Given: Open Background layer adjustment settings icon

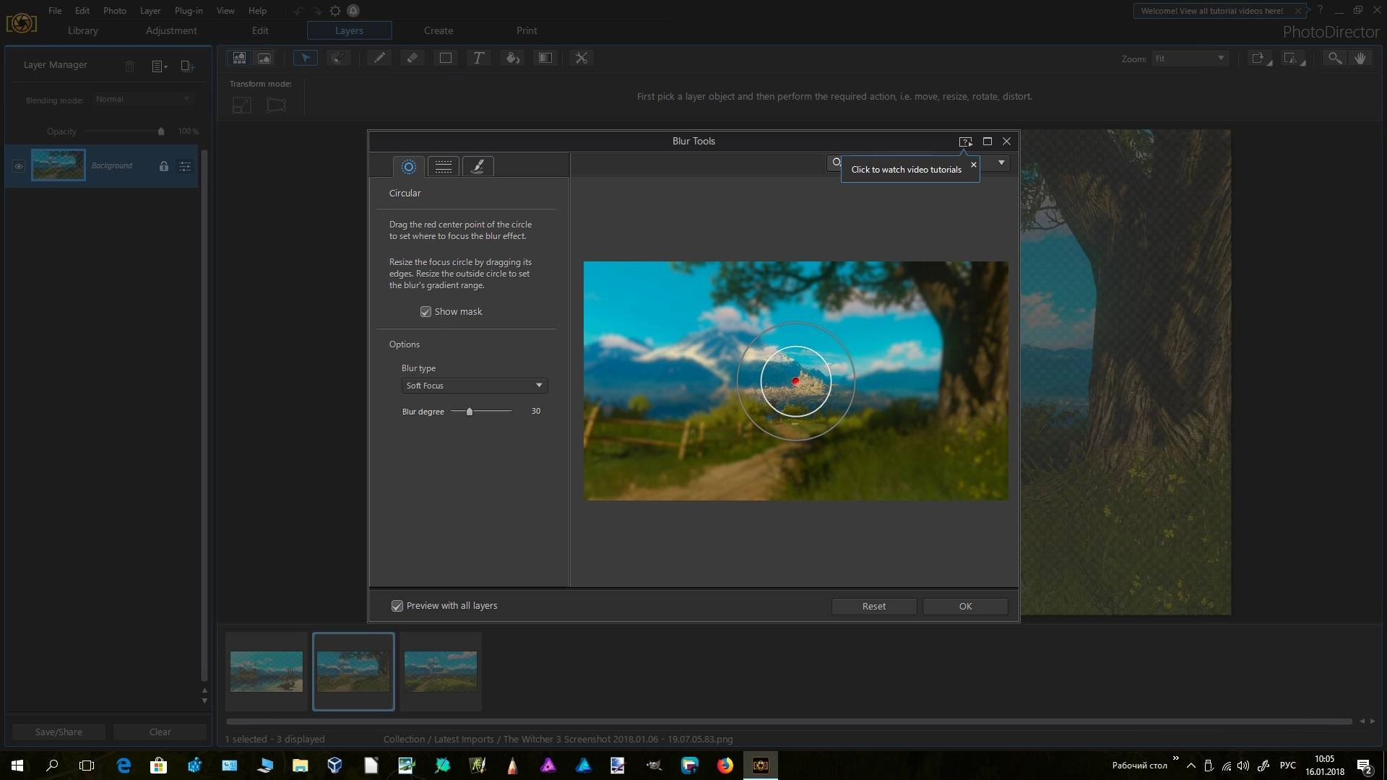Looking at the screenshot, I should pyautogui.click(x=185, y=166).
